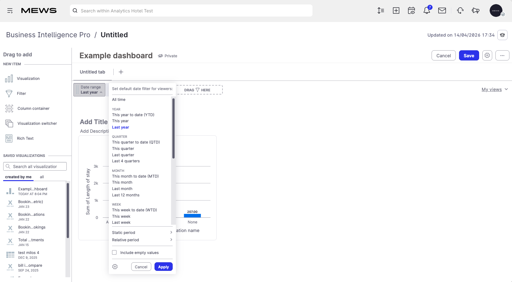Viewport: 512px width, 282px height.
Task: Choose Last week option
Action: click(121, 222)
